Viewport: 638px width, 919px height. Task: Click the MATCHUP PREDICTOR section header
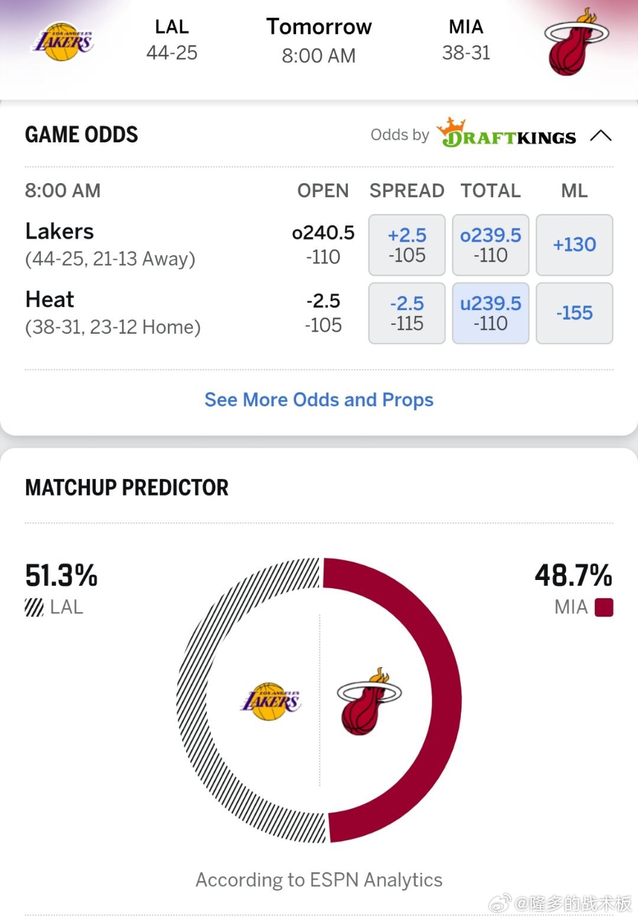click(126, 488)
